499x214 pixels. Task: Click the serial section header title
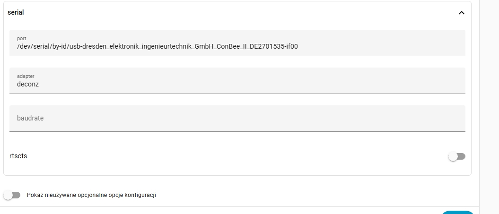pyautogui.click(x=16, y=13)
